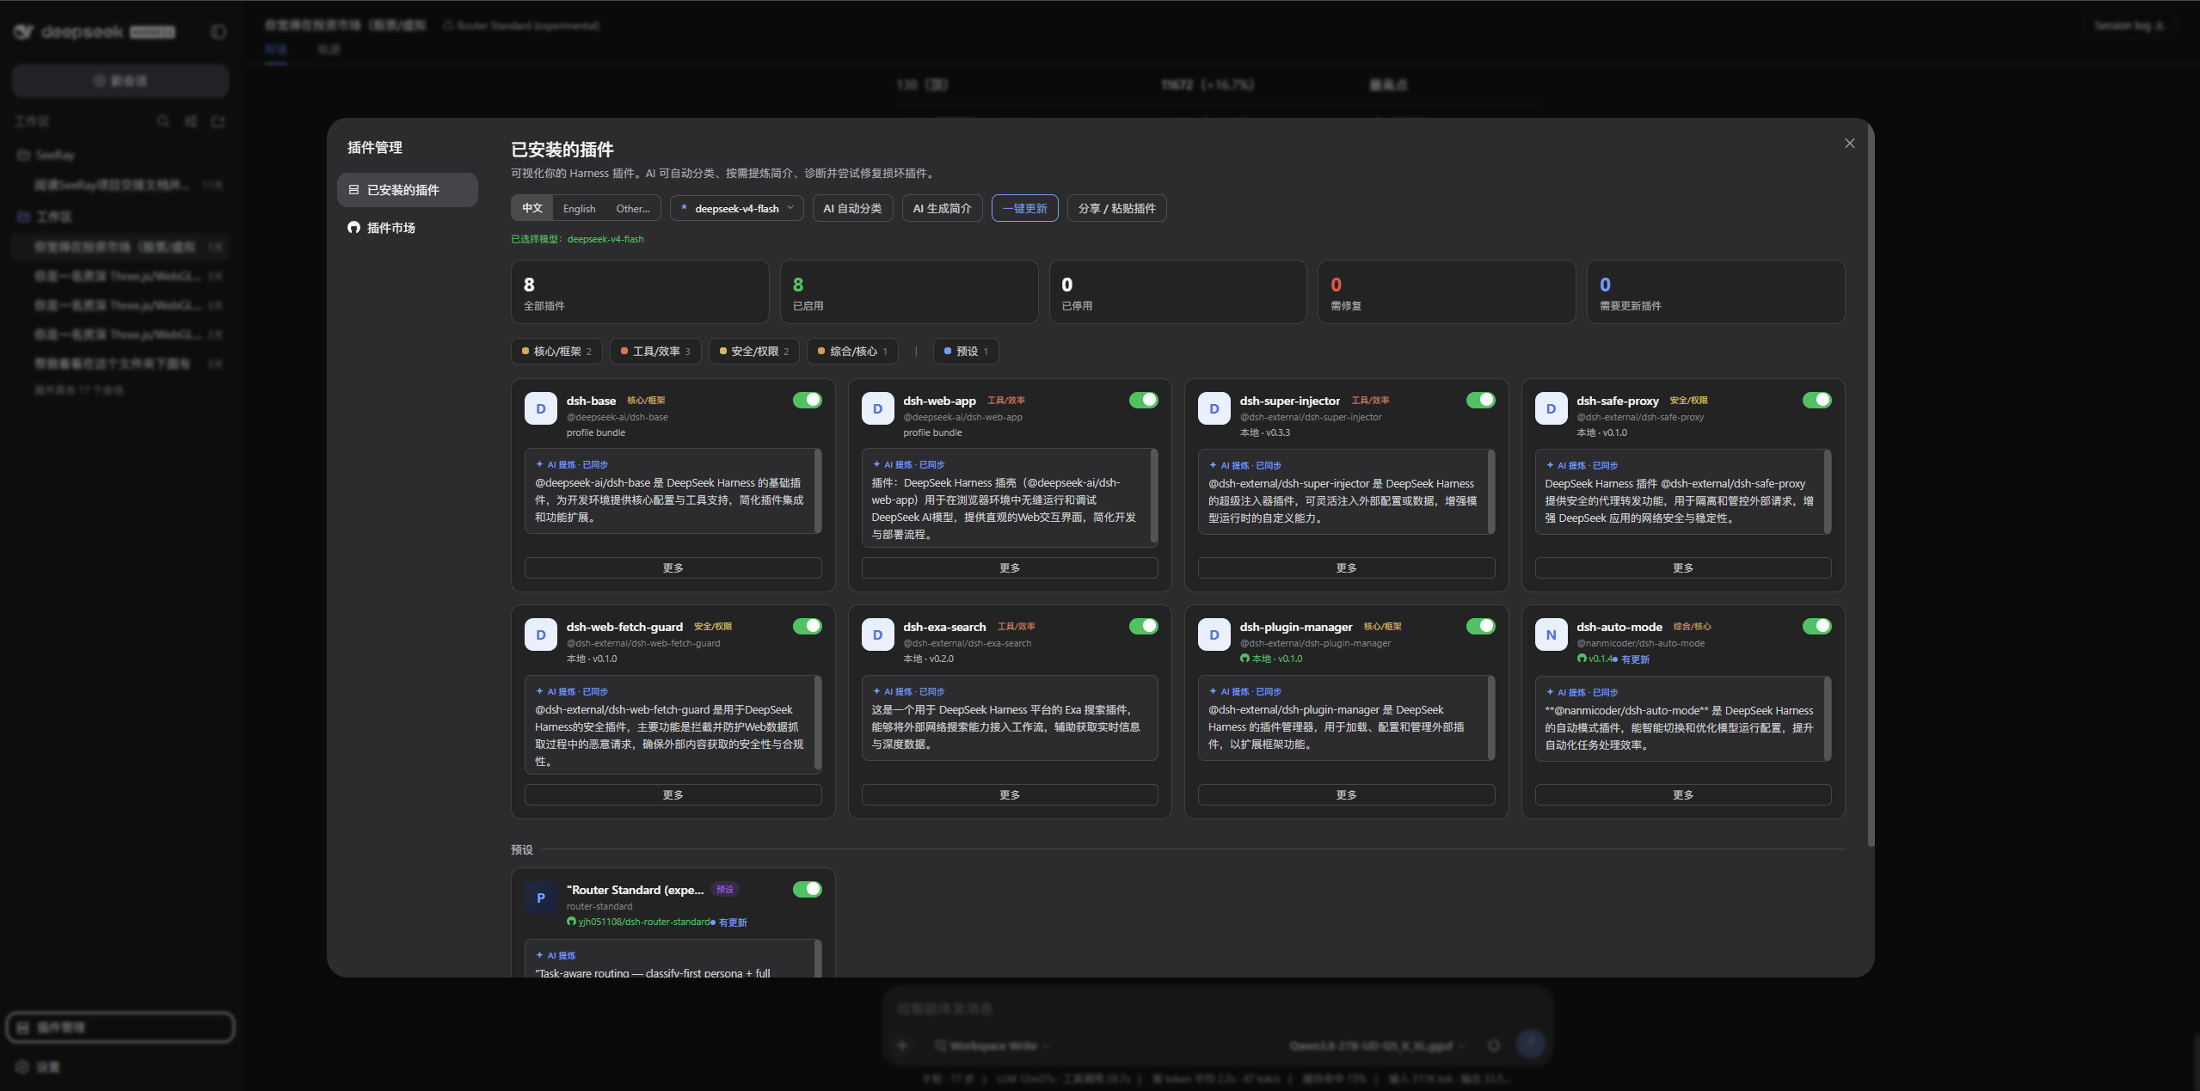The width and height of the screenshot is (2200, 1091).
Task: Click the 已启用 stat card
Action: (x=909, y=292)
